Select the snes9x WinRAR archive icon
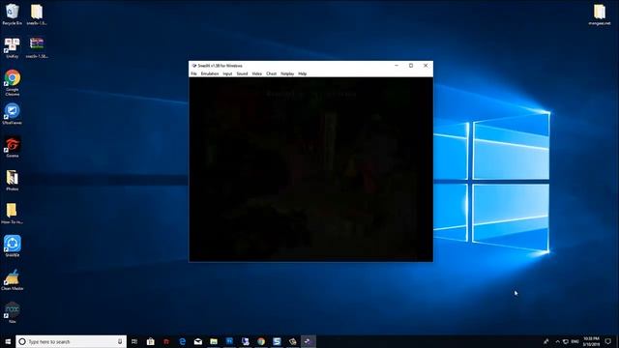 (37, 47)
